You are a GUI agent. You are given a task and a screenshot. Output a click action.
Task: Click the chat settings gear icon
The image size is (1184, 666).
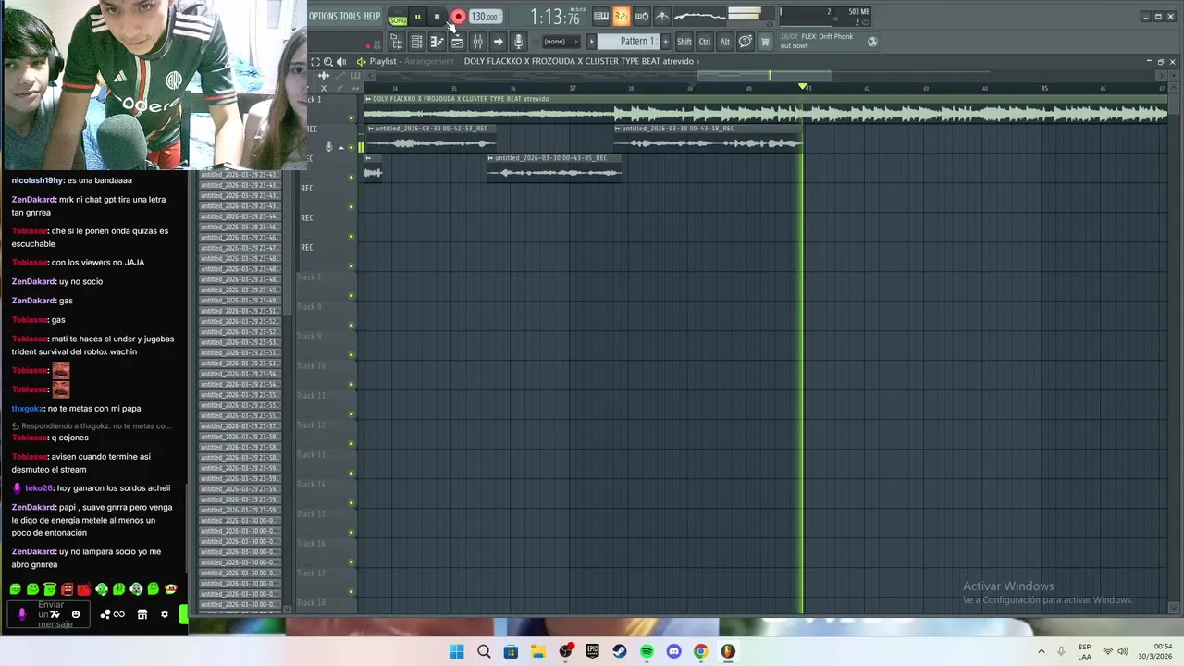coord(165,614)
